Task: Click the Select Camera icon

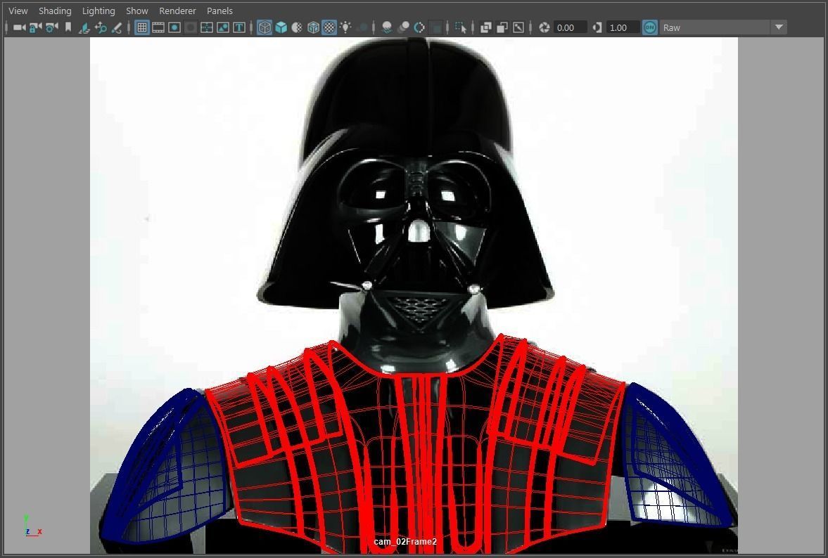Action: [x=19, y=27]
